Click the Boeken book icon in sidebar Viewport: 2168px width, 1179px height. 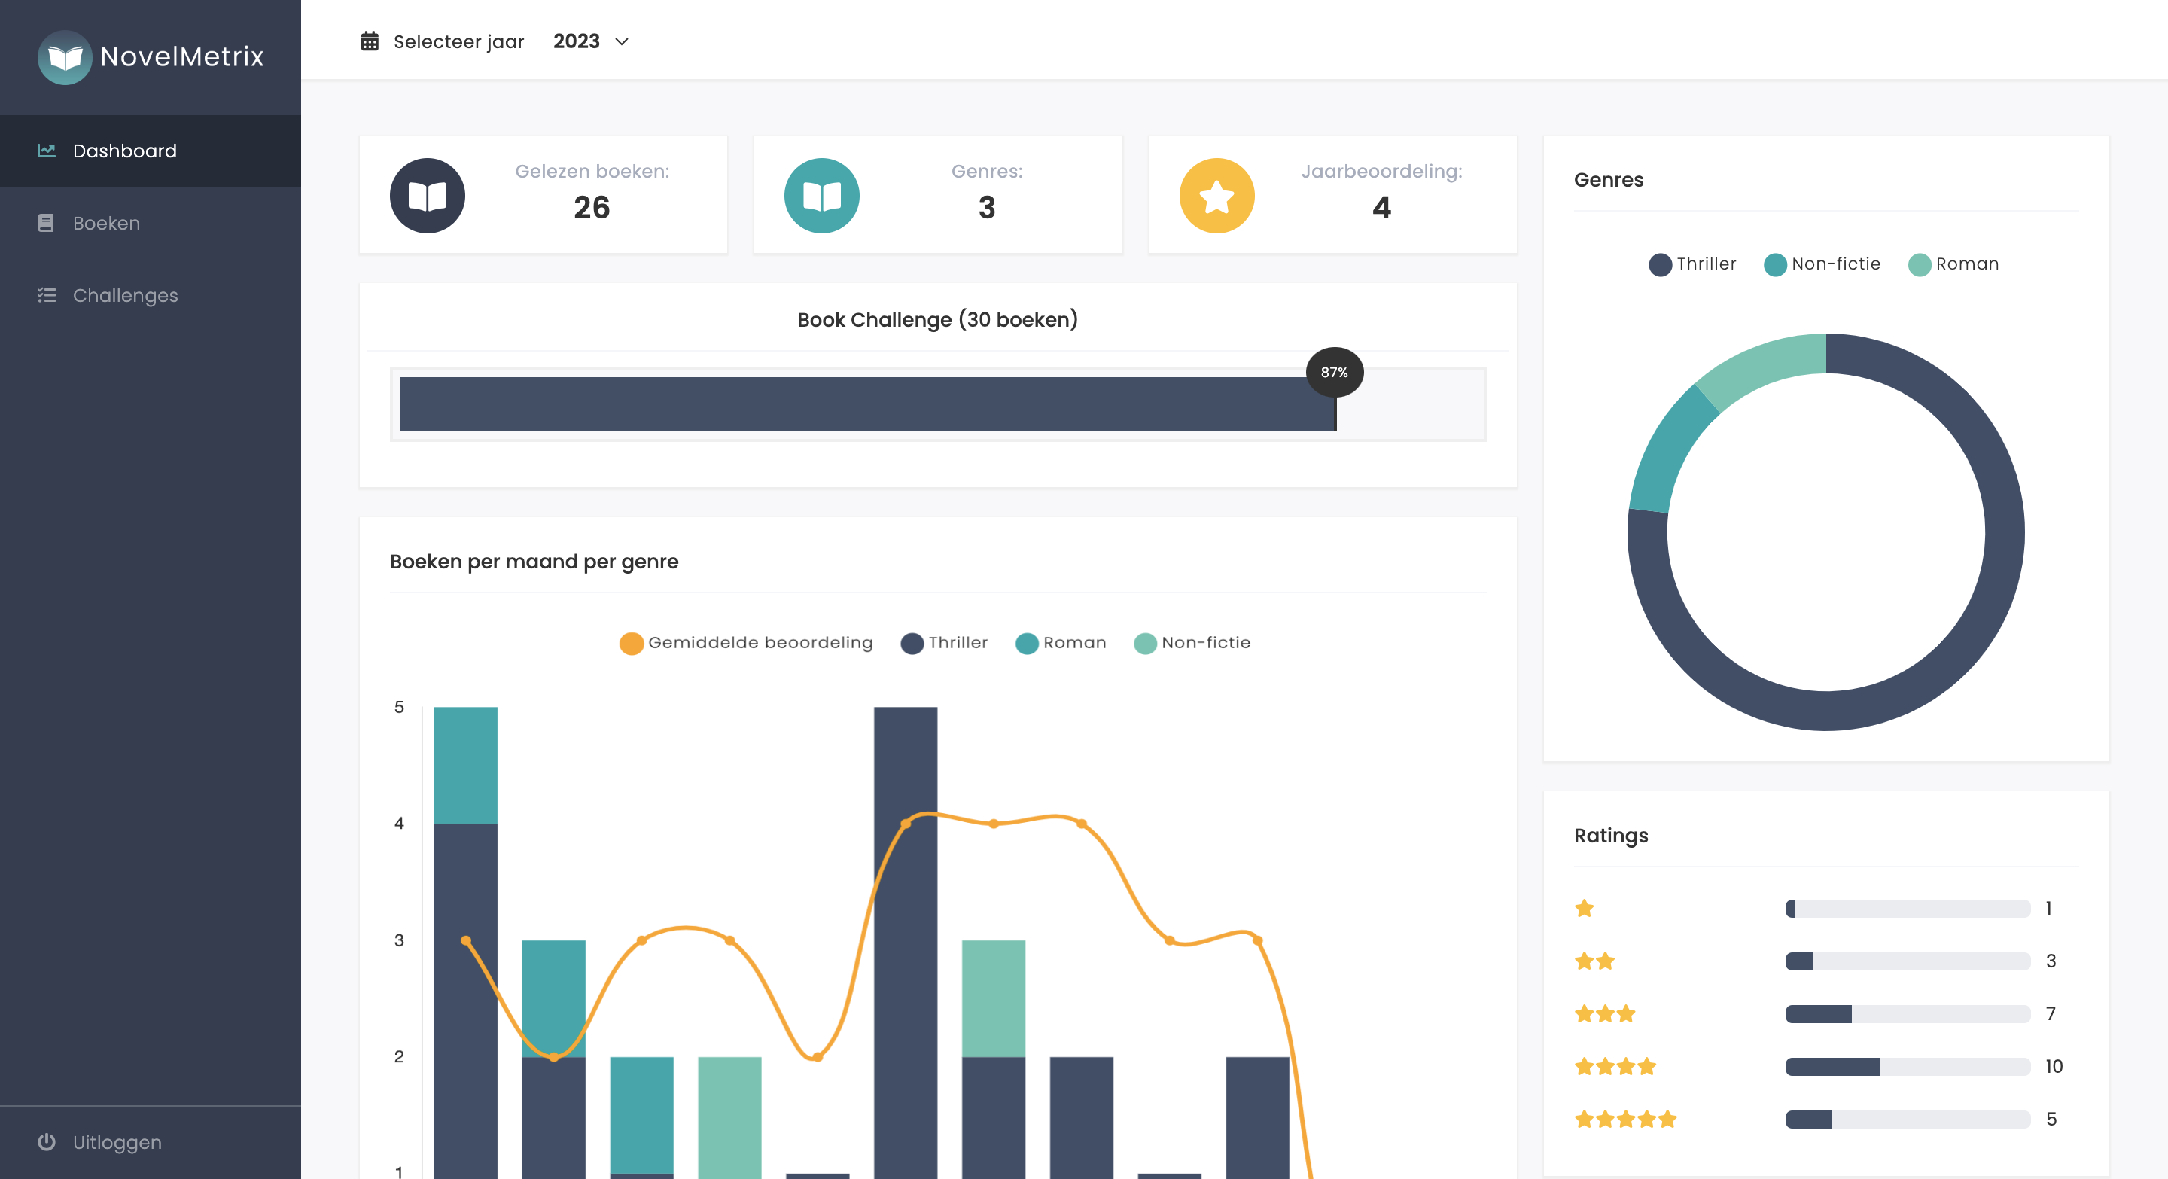pos(45,223)
